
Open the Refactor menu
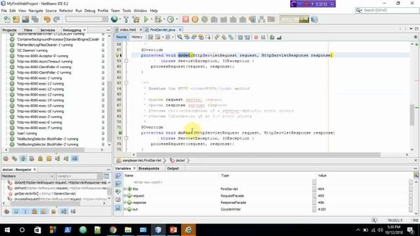pyautogui.click(x=66, y=10)
